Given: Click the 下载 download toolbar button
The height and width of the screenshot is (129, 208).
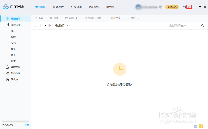Looking at the screenshot, I should (39, 18).
